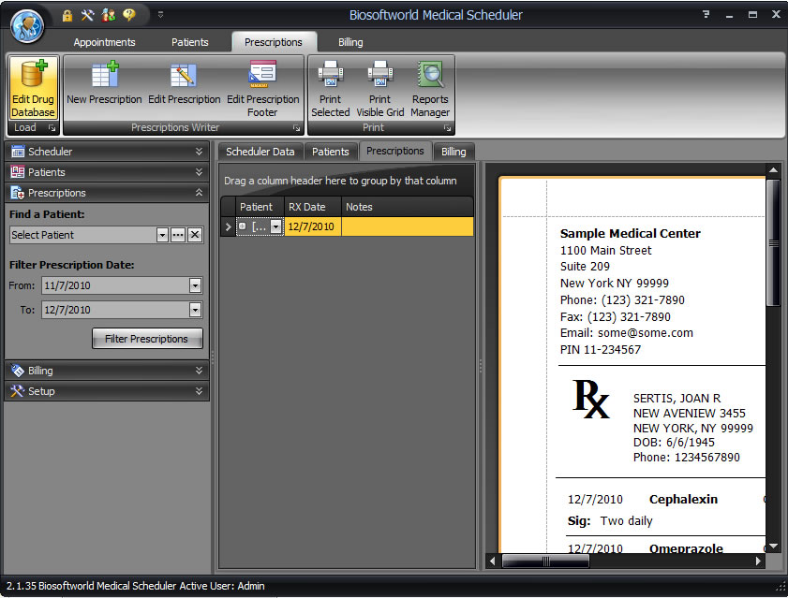Click the preview scroll right arrow
The height and width of the screenshot is (598, 788).
758,561
